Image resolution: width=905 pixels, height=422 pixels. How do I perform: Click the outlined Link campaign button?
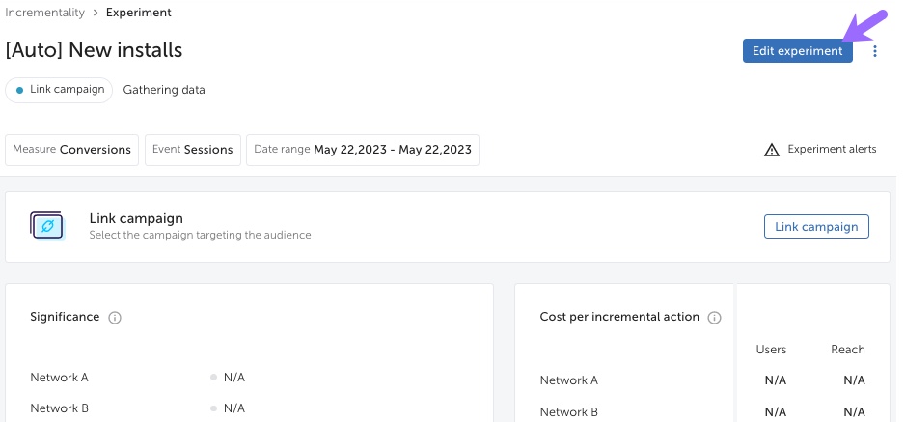click(x=816, y=227)
